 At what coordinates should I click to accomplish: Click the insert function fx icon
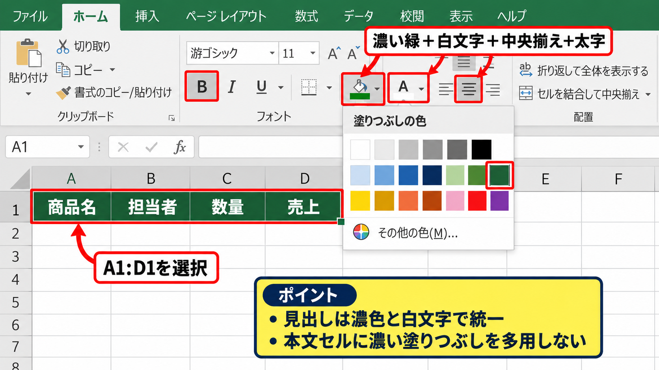tap(180, 147)
